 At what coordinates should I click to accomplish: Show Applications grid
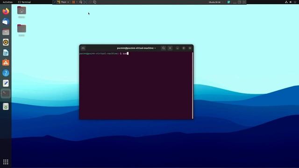point(6,162)
